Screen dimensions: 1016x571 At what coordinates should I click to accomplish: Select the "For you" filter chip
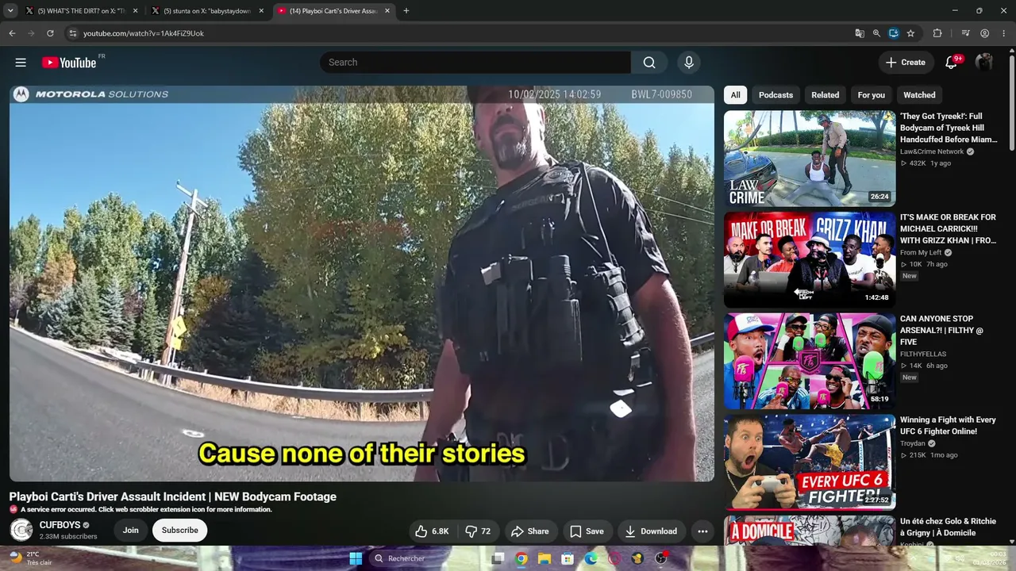coord(872,95)
